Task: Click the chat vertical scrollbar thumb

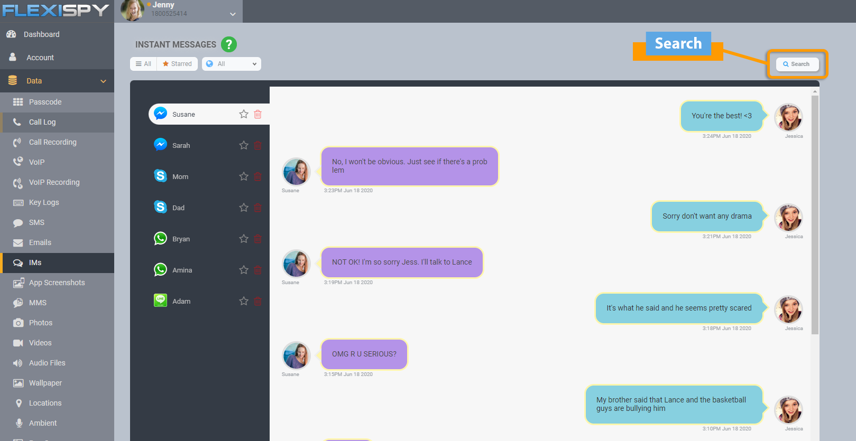Action: pyautogui.click(x=815, y=214)
